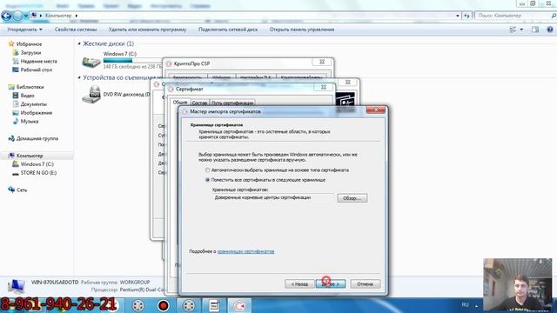This screenshot has width=557, height=313.
Task: Click the Explorer back navigation arrow
Action: (x=6, y=16)
